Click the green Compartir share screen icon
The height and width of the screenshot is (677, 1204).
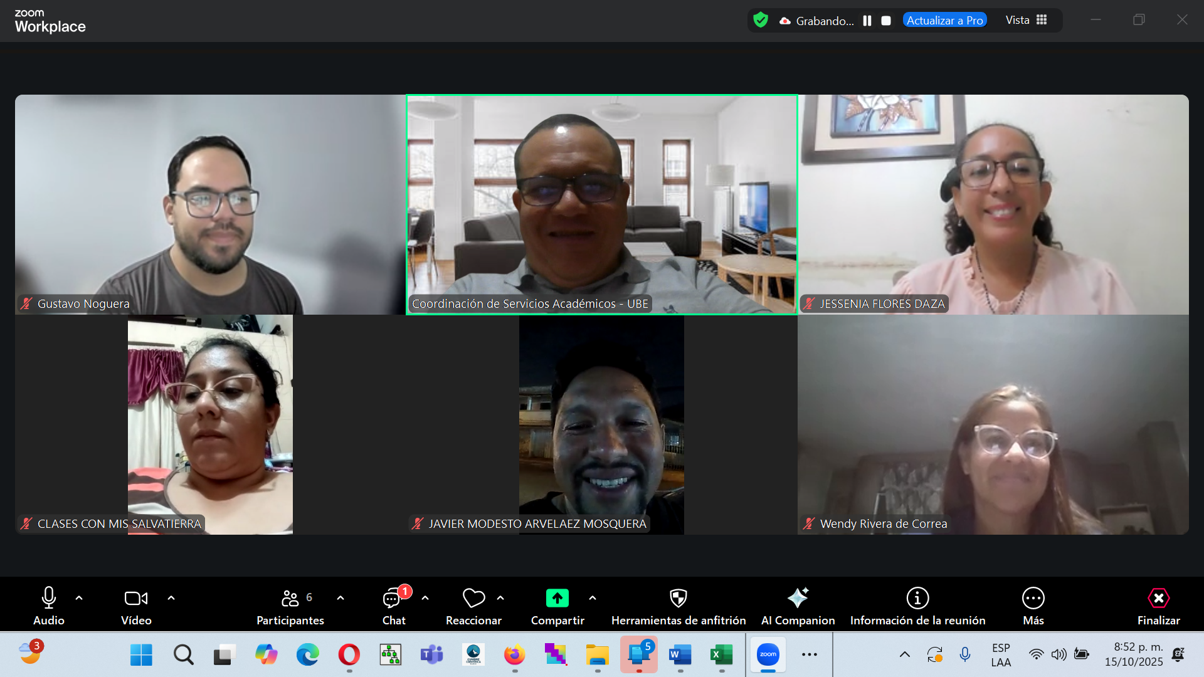click(x=557, y=598)
